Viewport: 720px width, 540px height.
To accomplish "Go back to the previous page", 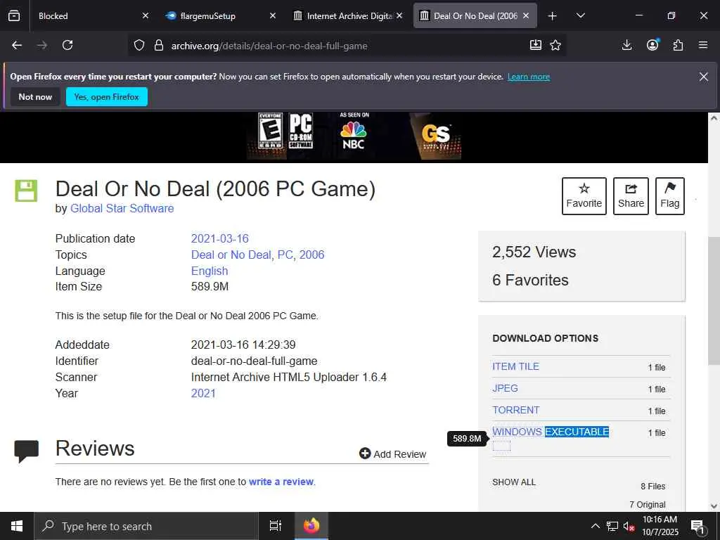I will tap(17, 45).
